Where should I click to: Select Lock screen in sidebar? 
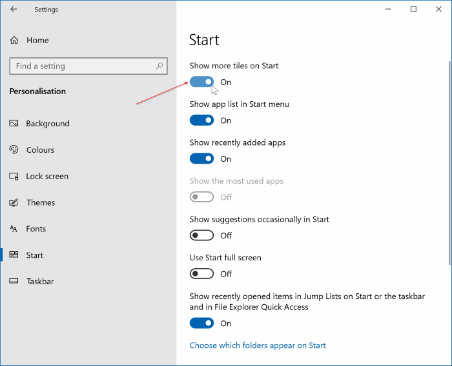[x=47, y=176]
